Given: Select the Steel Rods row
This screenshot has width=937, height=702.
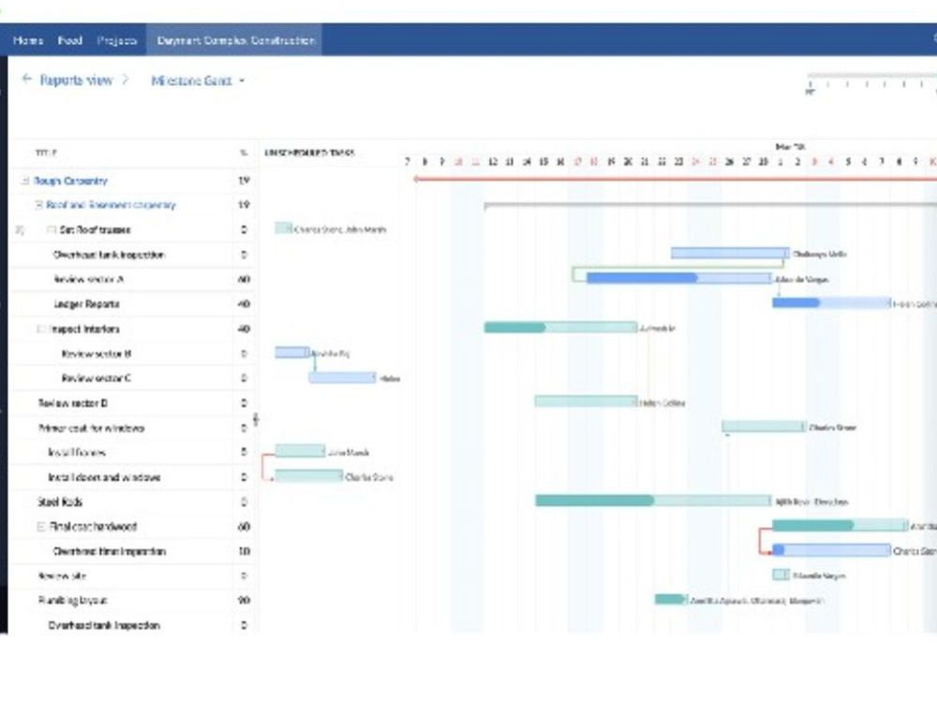Looking at the screenshot, I should point(131,502).
